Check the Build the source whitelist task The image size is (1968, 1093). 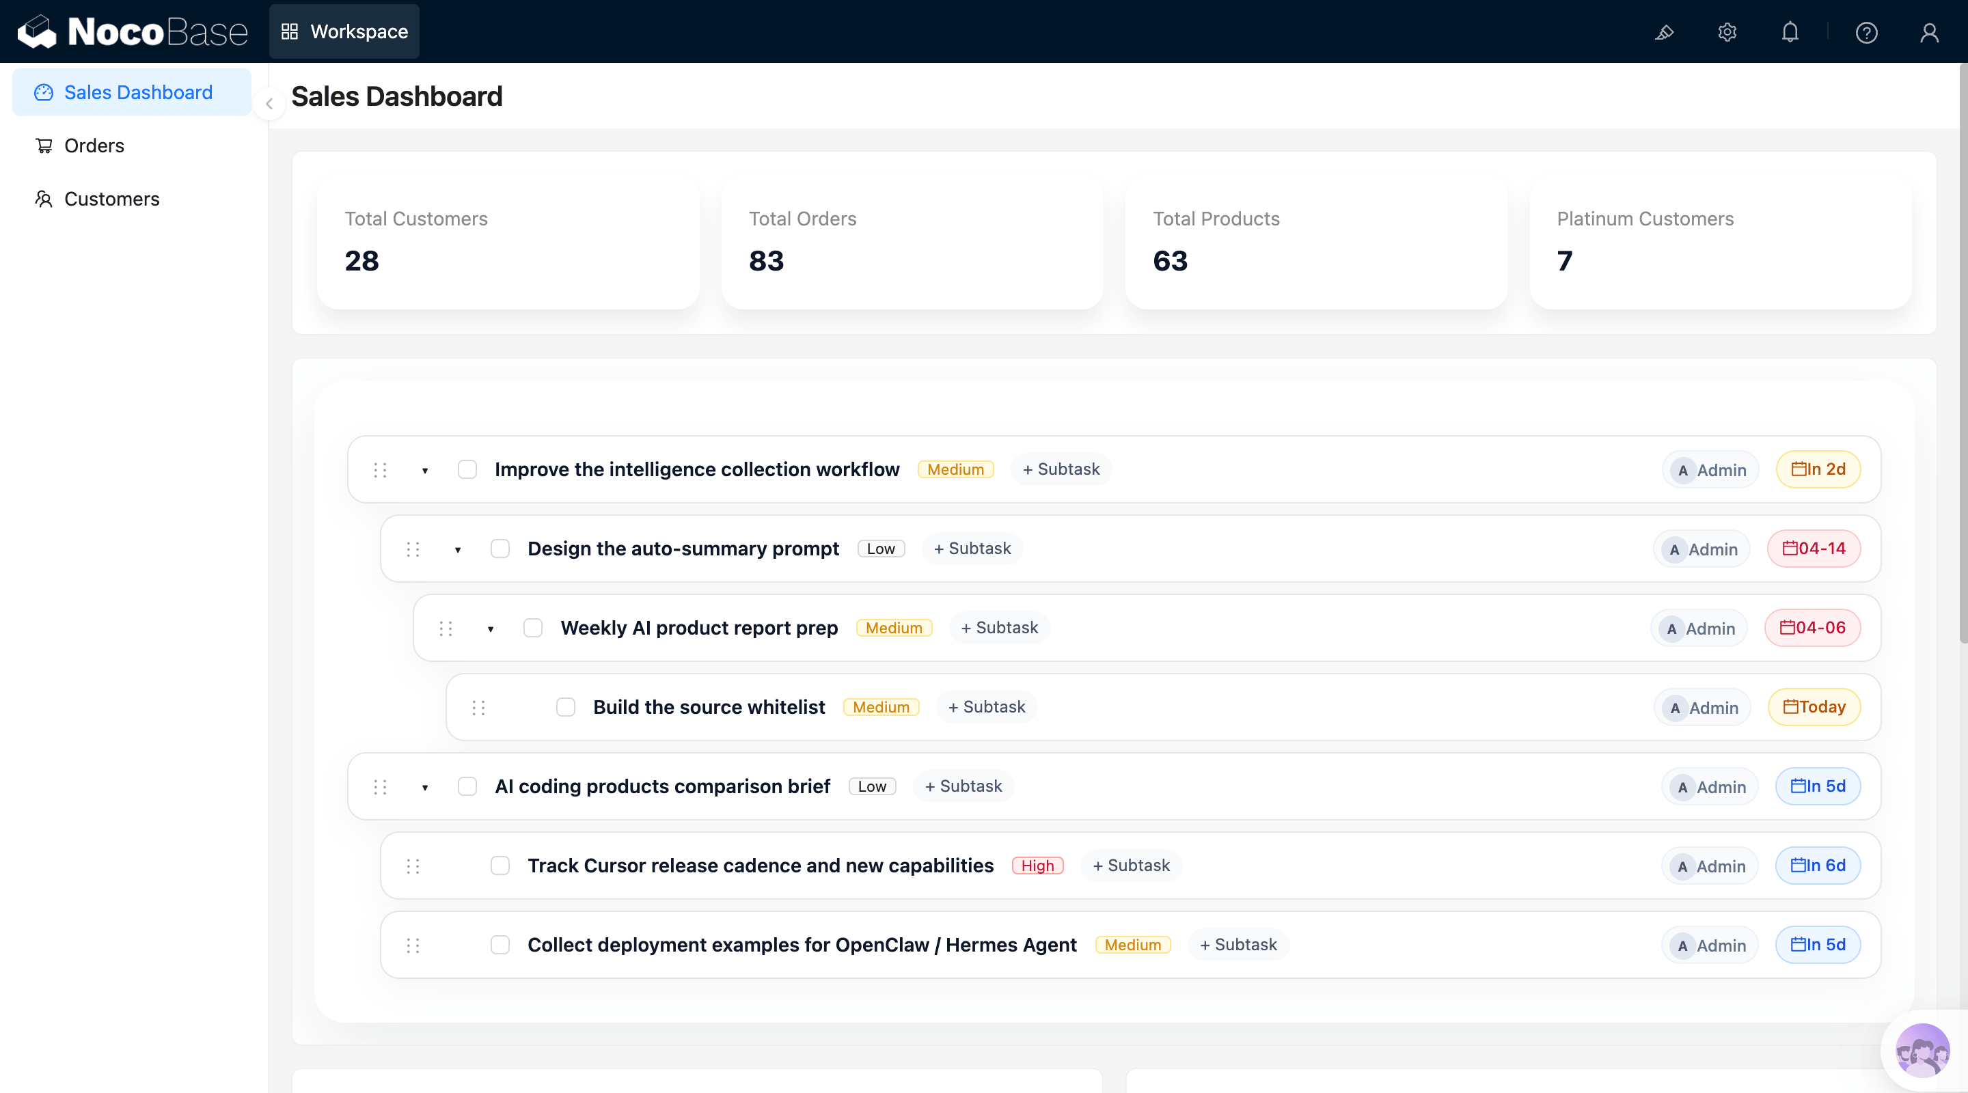(565, 707)
